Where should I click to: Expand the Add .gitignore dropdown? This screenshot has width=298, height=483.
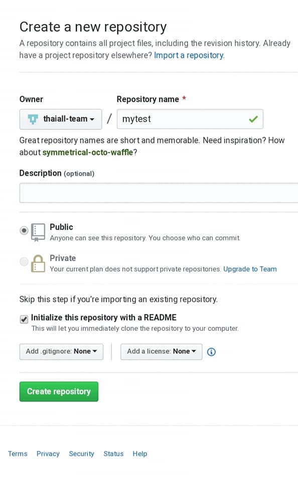[61, 352]
